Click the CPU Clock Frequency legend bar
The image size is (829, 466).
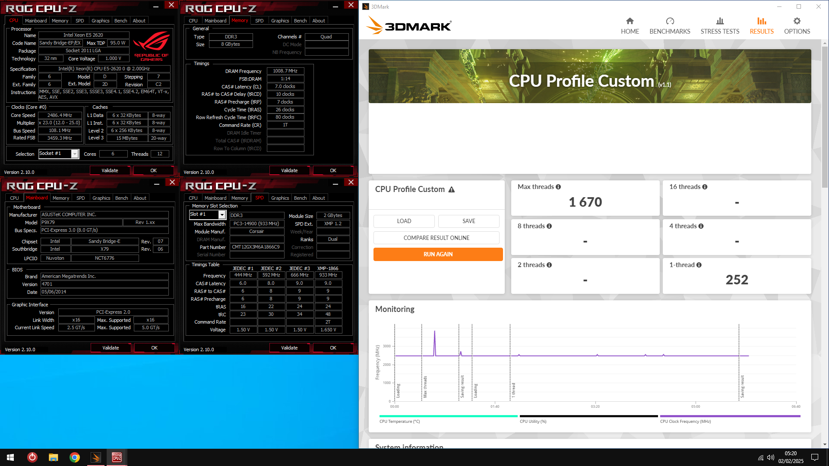click(x=730, y=416)
